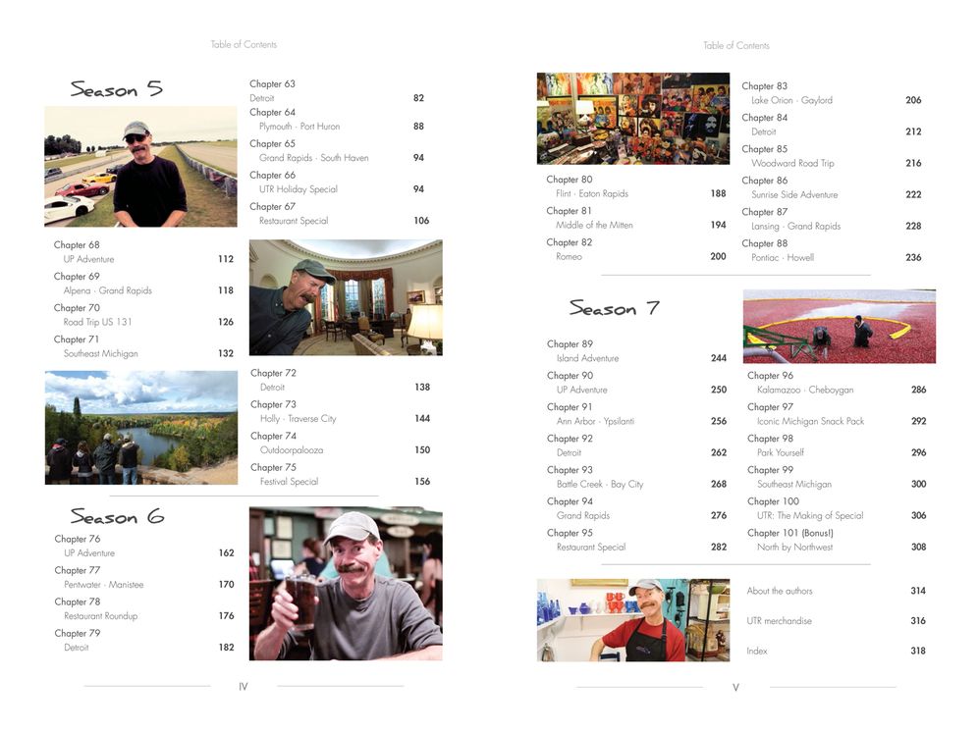
Task: Open Chapter 101 North by Northwest bonus
Action: (x=837, y=540)
